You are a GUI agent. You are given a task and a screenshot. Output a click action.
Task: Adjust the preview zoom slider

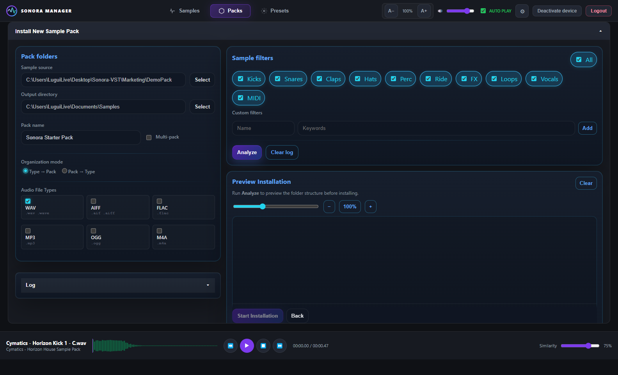pos(276,206)
